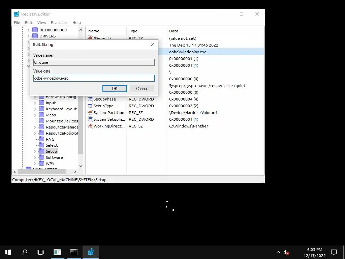Image resolution: width=345 pixels, height=259 pixels.
Task: Open the notification center icon
Action: click(x=334, y=252)
